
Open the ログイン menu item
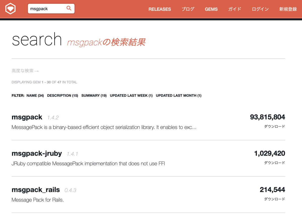point(260,9)
